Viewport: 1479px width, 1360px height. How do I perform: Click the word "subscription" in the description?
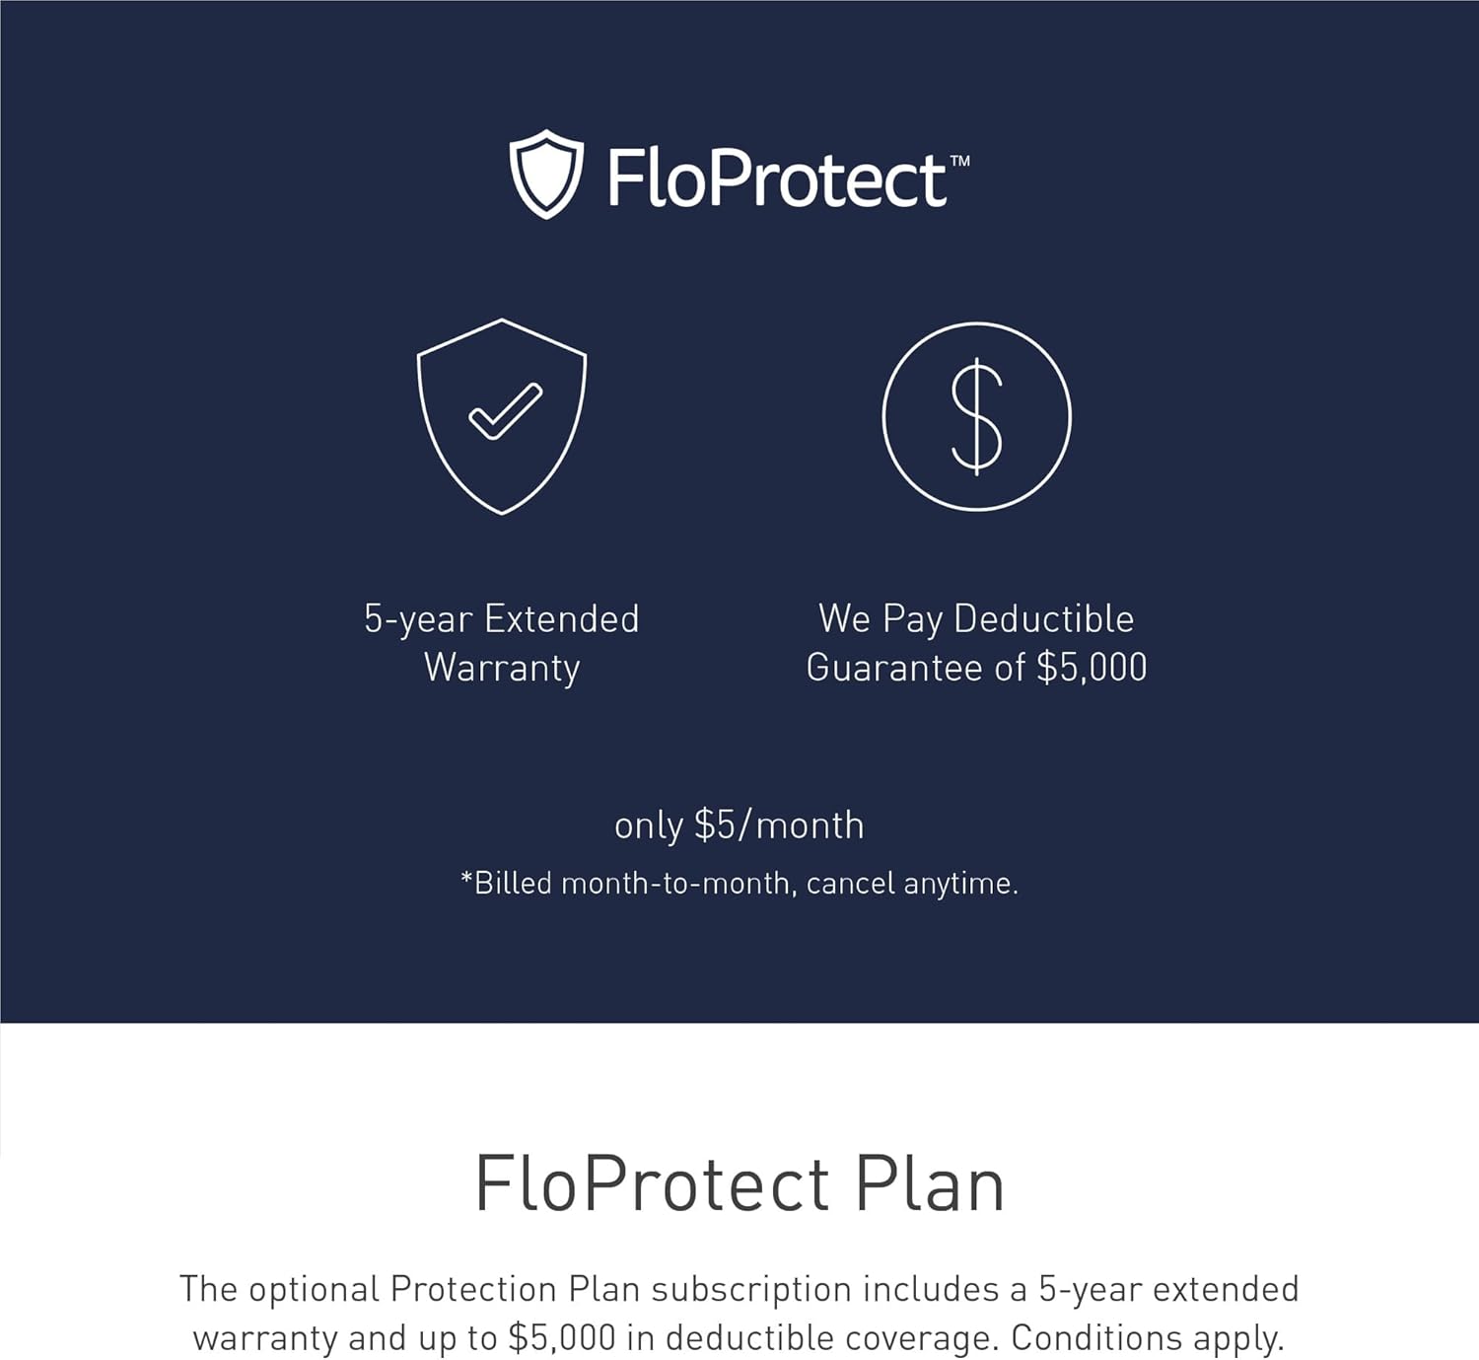(751, 1289)
